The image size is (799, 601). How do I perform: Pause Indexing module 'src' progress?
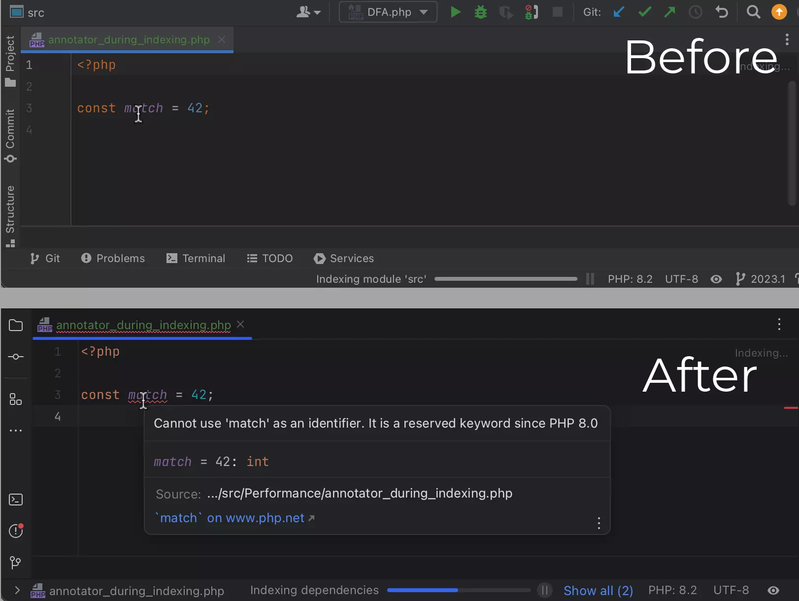[590, 279]
